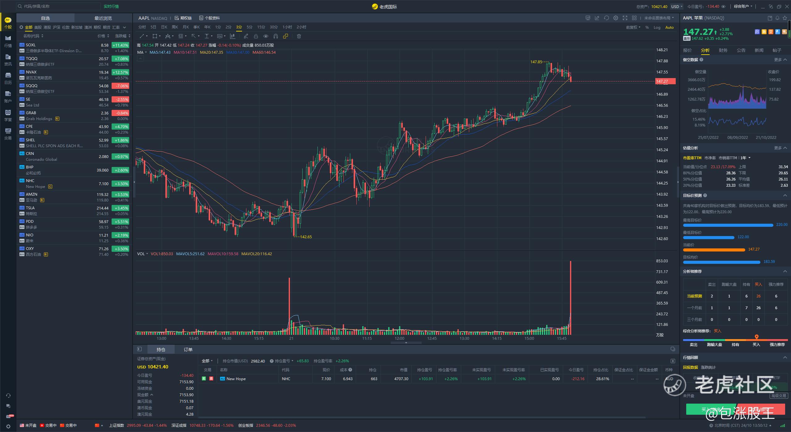
Task: Open the 前复权 adjustment dropdown
Action: (633, 27)
